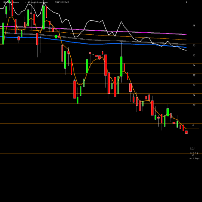The image size is (202, 202).
Task: Click the 10 price axis label
Action: pos(194,105)
